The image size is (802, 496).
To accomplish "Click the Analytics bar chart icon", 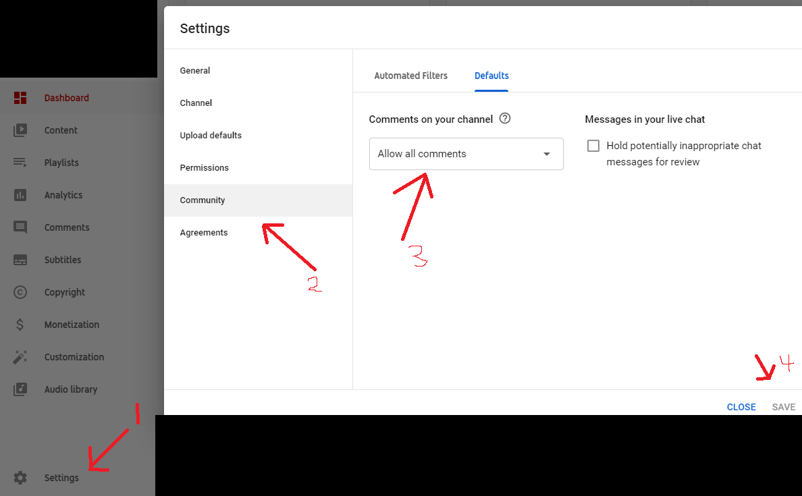I will coord(20,195).
